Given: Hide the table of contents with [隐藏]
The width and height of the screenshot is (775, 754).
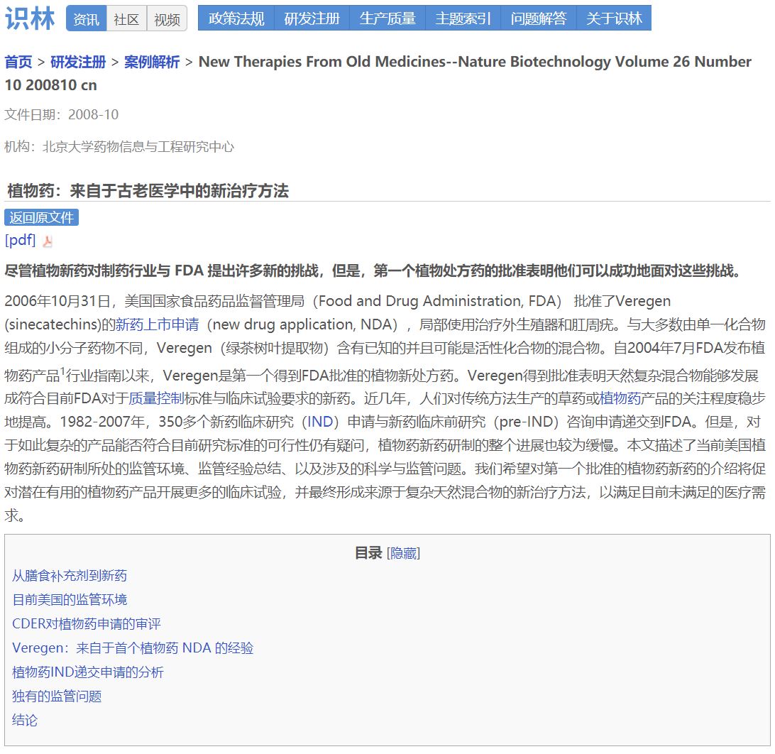Looking at the screenshot, I should click(x=403, y=553).
